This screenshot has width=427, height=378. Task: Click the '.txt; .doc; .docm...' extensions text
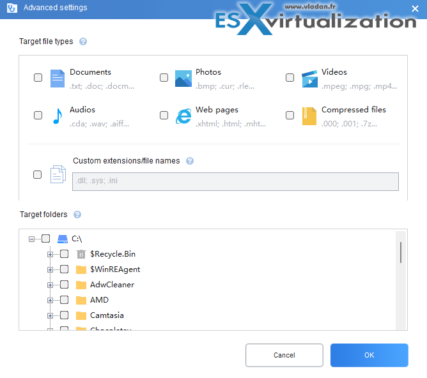102,86
